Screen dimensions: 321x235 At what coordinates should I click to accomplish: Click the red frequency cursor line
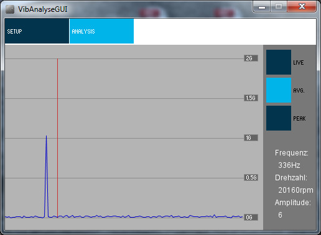point(57,138)
